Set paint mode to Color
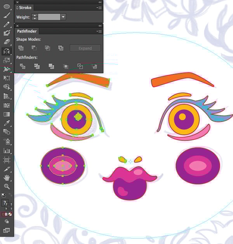 coord(3,214)
